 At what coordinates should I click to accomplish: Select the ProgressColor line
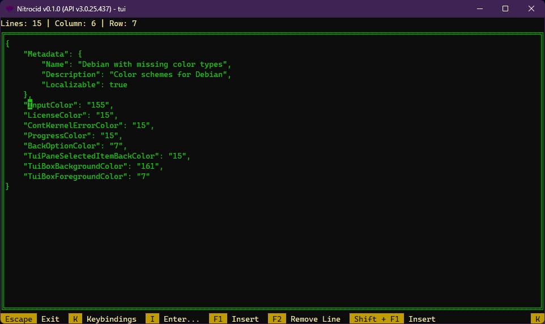point(73,136)
